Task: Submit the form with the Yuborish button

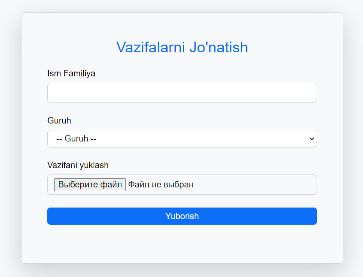Action: click(x=182, y=216)
